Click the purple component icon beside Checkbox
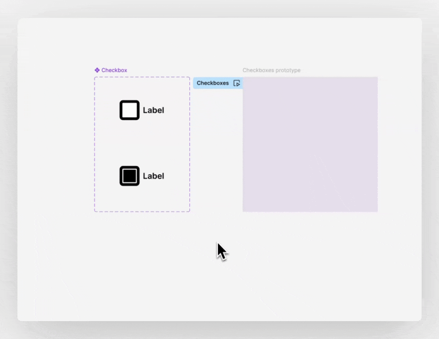The image size is (439, 339). [x=97, y=70]
